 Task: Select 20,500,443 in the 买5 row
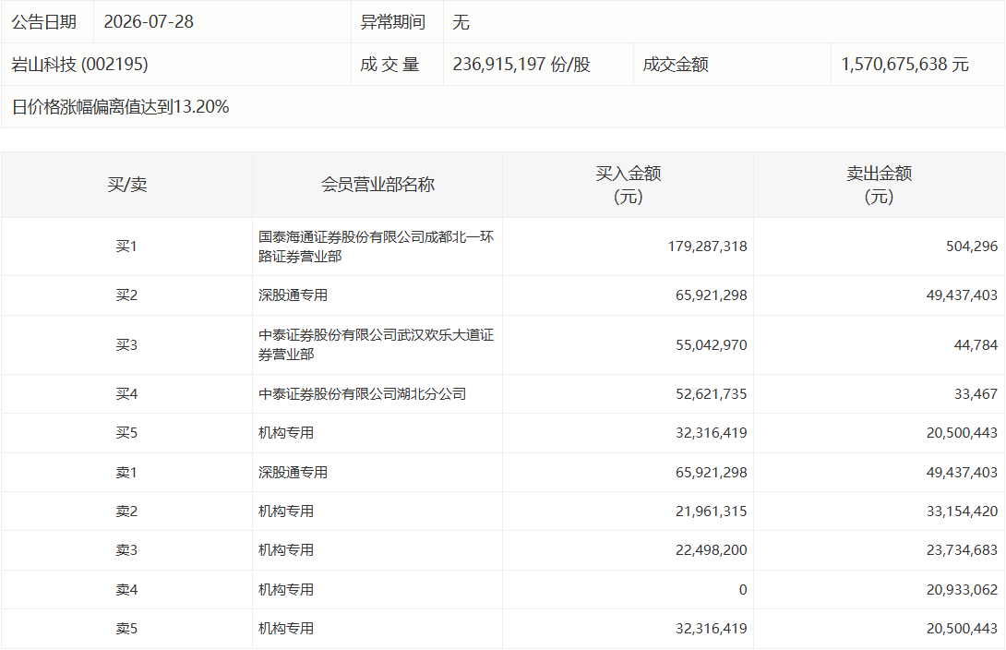point(962,433)
